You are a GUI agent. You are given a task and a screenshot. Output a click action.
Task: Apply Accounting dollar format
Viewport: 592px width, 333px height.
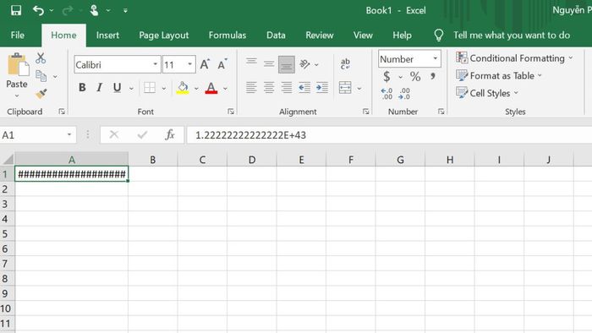click(386, 77)
